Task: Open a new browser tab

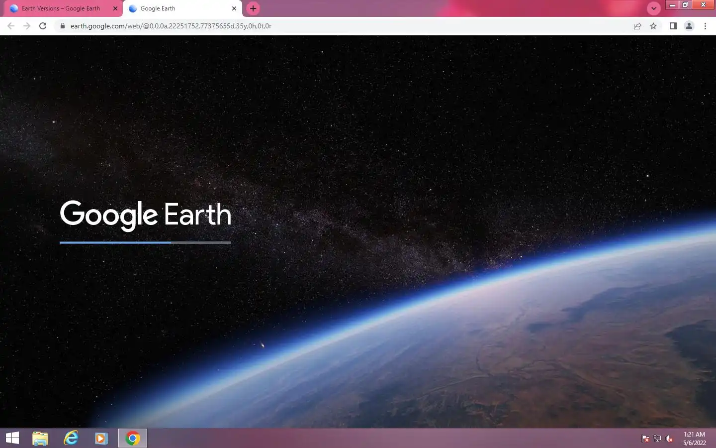Action: pos(253,8)
